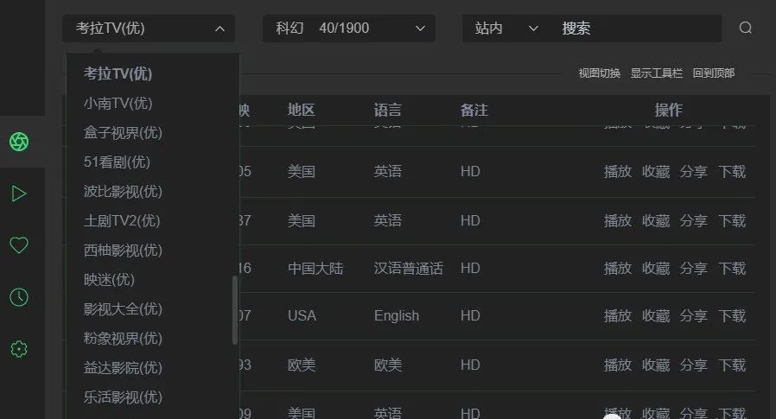Click 中国大陆 region cell

(315, 268)
